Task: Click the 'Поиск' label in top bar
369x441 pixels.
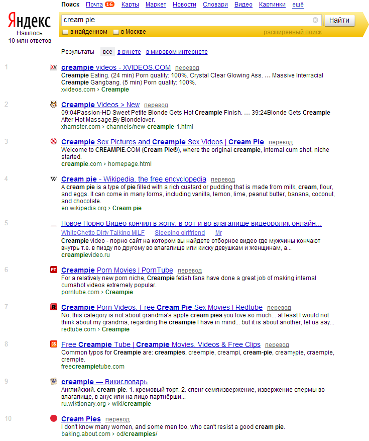Action: click(x=70, y=5)
